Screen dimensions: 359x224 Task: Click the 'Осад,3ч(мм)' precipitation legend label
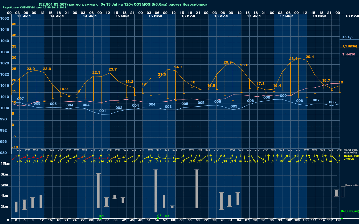pyautogui.click(x=350, y=211)
